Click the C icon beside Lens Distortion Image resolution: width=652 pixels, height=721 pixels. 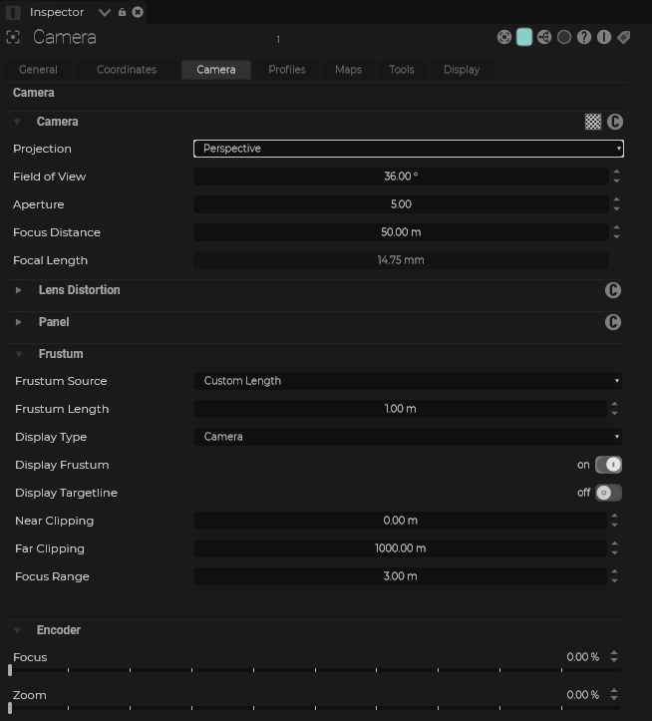(x=613, y=290)
